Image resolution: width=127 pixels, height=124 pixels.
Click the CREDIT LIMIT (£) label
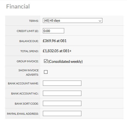[28, 31]
